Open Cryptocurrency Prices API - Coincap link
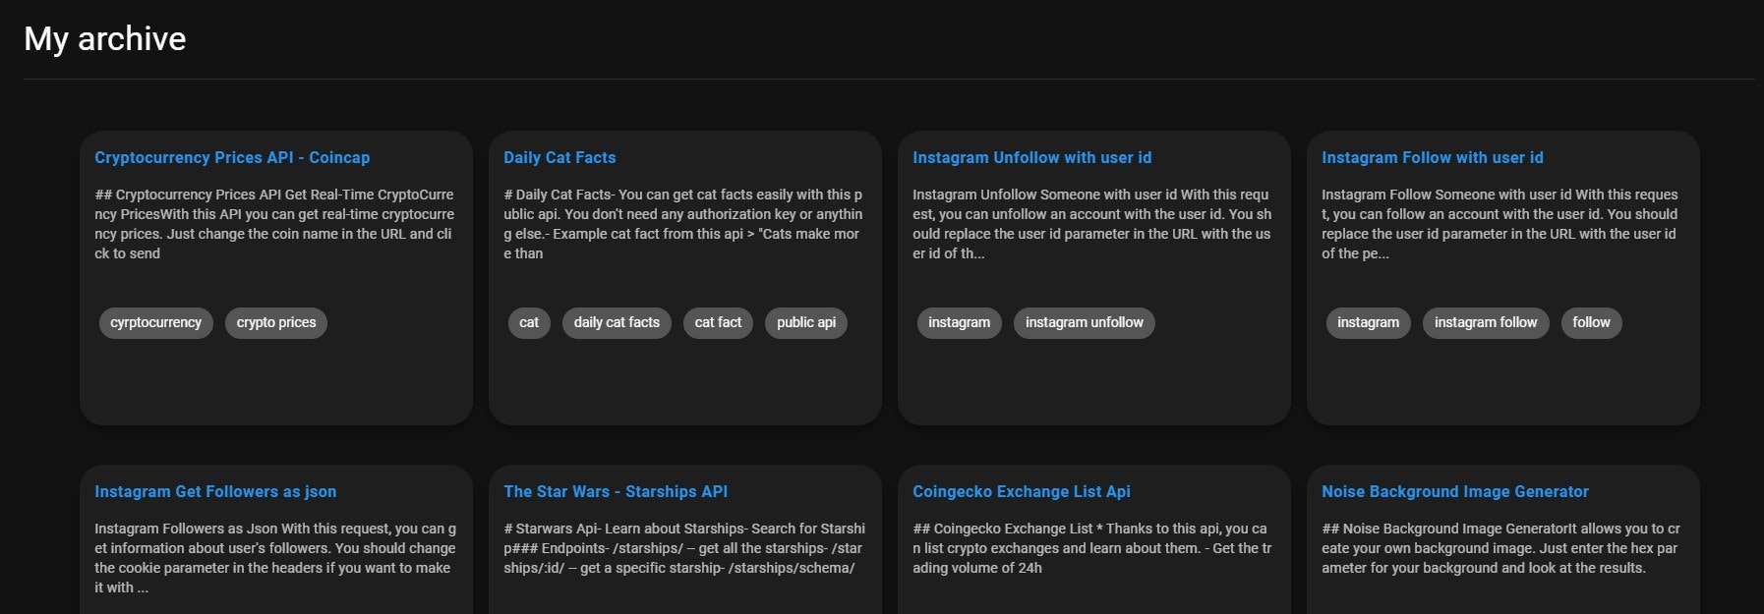The height and width of the screenshot is (614, 1764). (x=232, y=157)
